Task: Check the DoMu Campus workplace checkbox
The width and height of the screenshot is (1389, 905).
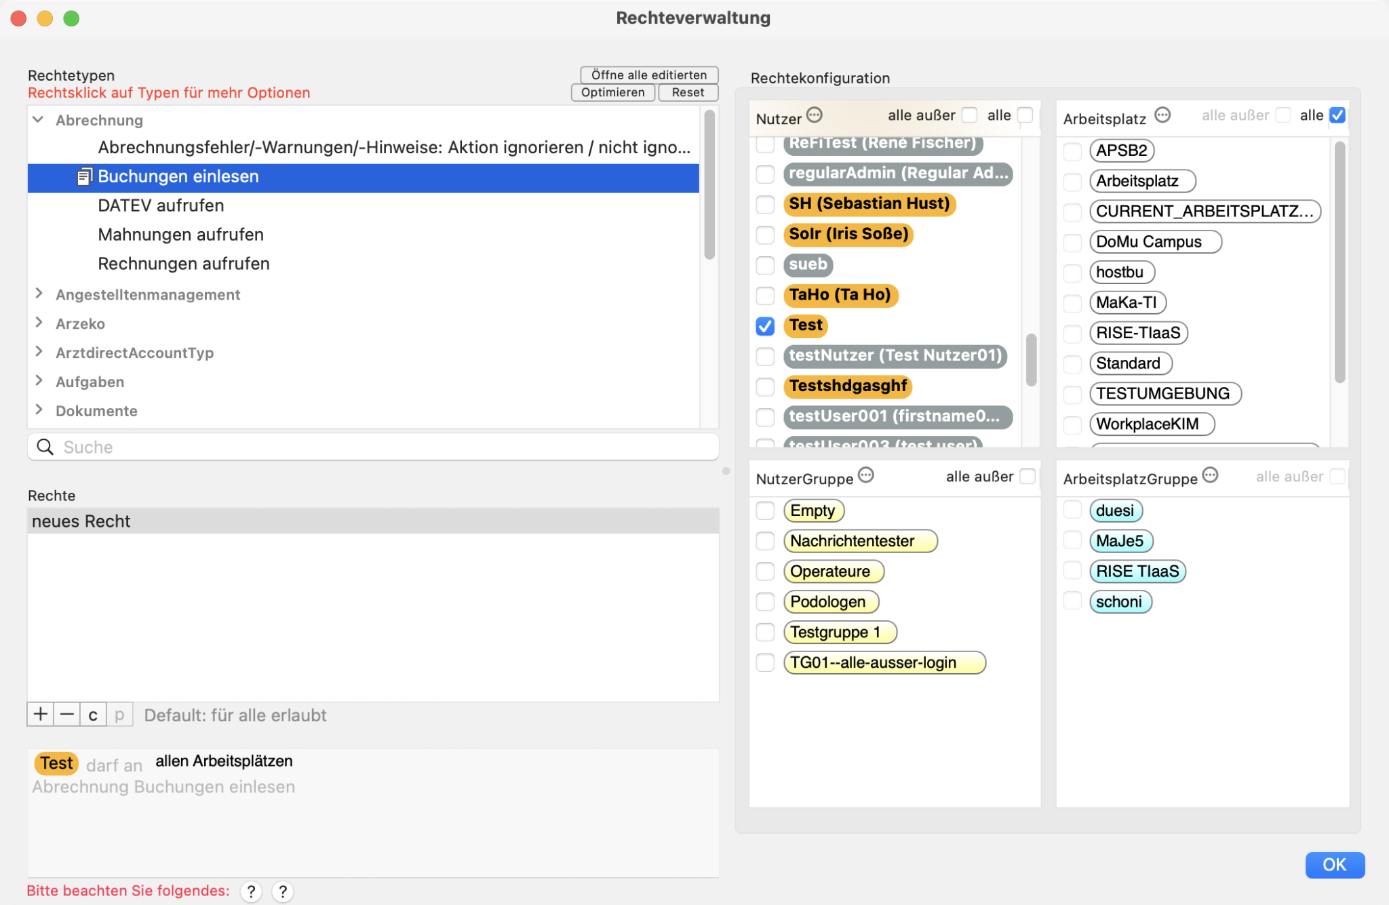Action: pyautogui.click(x=1072, y=242)
